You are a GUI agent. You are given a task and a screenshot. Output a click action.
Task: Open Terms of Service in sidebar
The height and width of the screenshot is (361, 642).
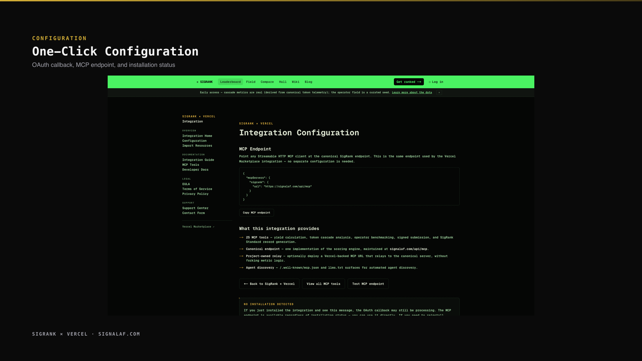tap(197, 189)
